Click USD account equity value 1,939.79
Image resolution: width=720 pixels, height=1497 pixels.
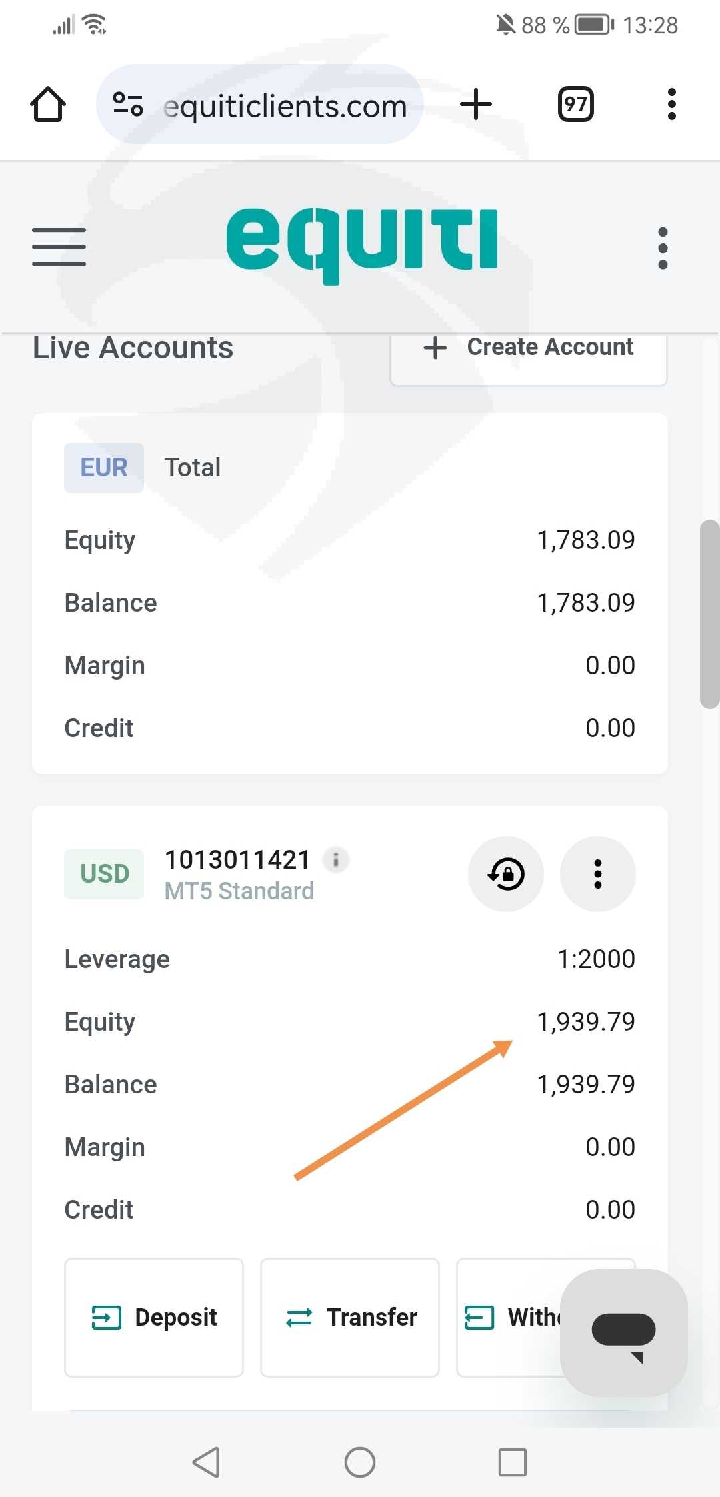click(x=586, y=1022)
